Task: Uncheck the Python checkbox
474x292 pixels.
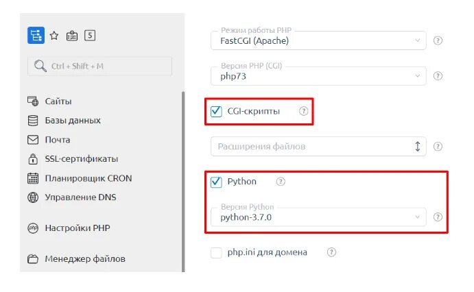Action: point(216,182)
